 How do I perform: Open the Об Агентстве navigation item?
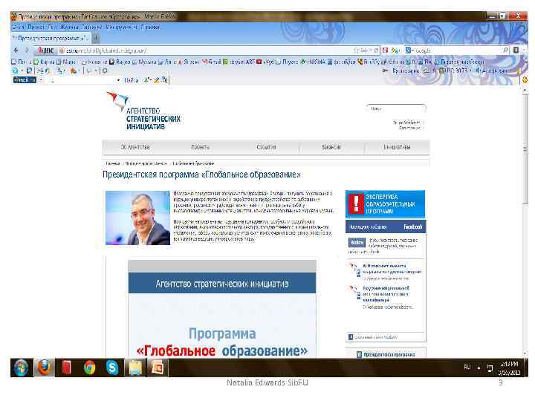point(135,147)
